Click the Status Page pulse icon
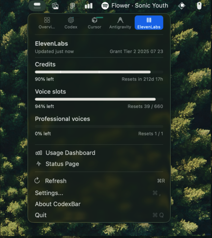 pos(39,164)
